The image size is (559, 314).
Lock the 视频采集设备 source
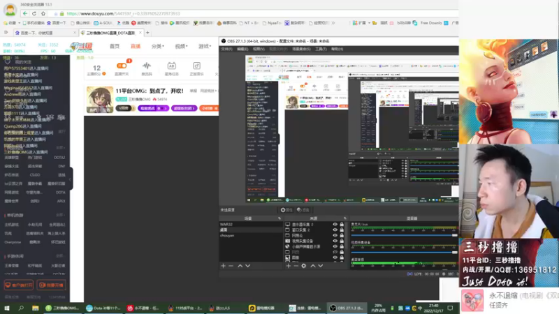(x=342, y=241)
